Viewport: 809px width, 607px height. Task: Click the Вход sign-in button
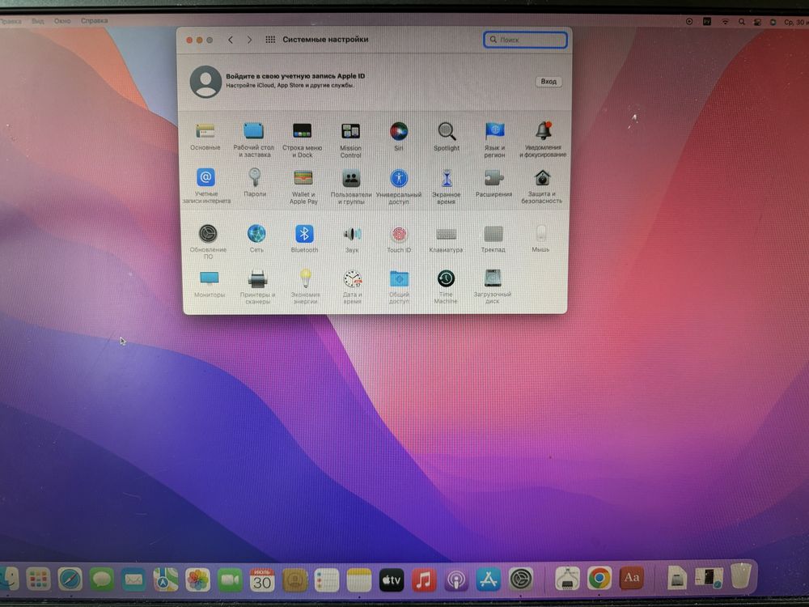[549, 82]
